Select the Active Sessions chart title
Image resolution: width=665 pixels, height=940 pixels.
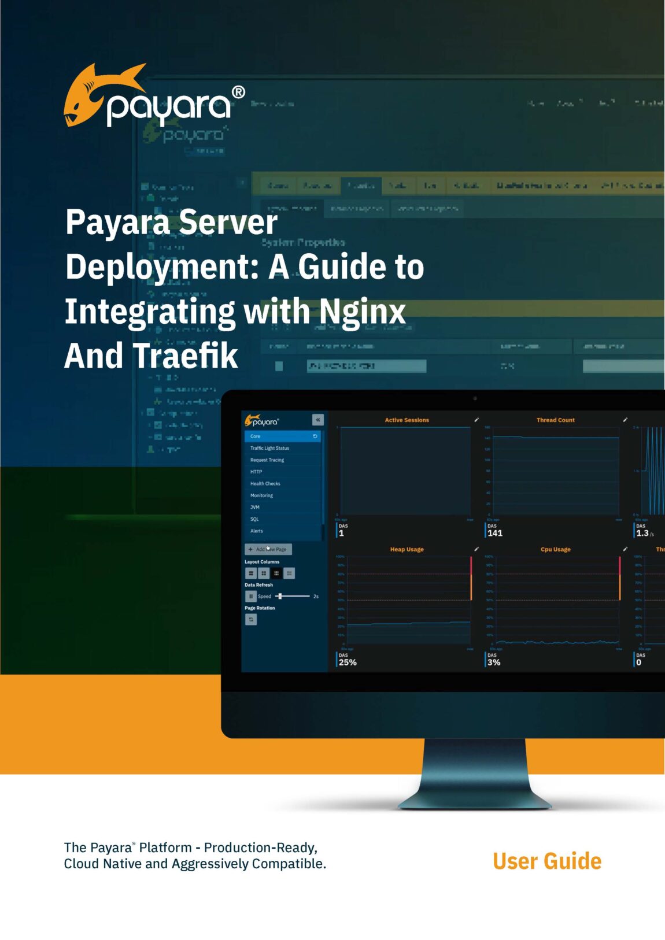(x=407, y=420)
